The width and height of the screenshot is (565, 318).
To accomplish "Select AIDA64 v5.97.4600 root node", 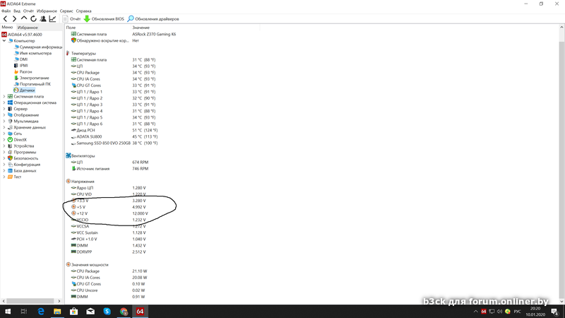I will 22,35.
